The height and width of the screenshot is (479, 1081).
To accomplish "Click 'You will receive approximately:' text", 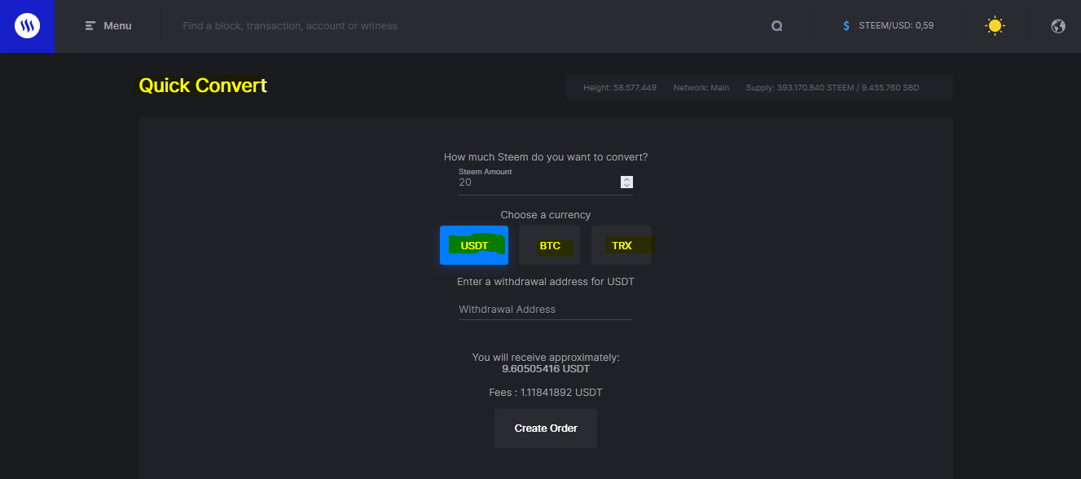I will (x=546, y=358).
